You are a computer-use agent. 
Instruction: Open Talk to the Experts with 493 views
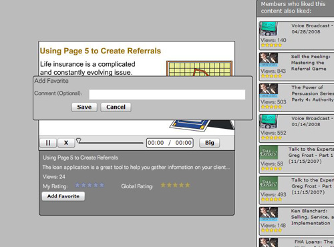[x=297, y=190]
